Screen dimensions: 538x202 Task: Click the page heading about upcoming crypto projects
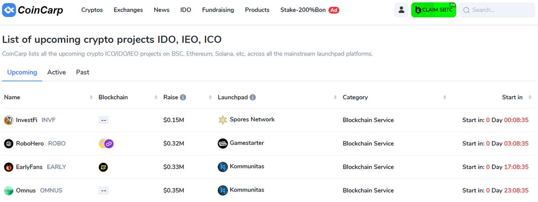(x=112, y=39)
